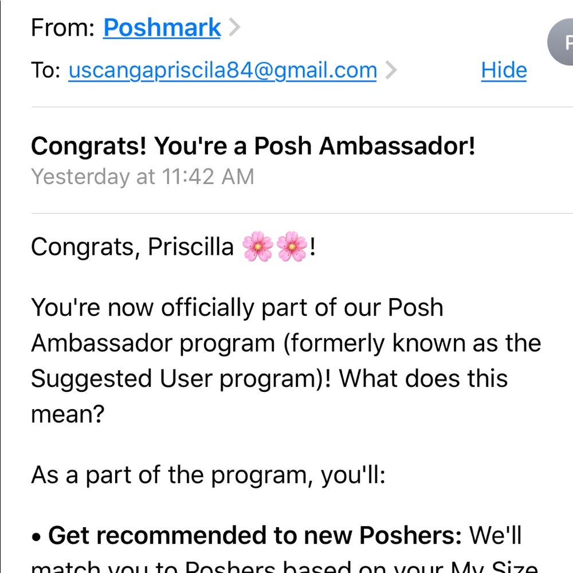Screen dimensions: 573x573
Task: Click the recipient email address link
Action: (x=222, y=70)
